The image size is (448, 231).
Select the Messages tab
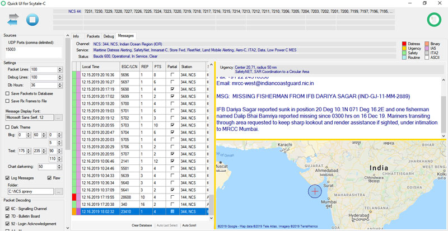coord(125,36)
